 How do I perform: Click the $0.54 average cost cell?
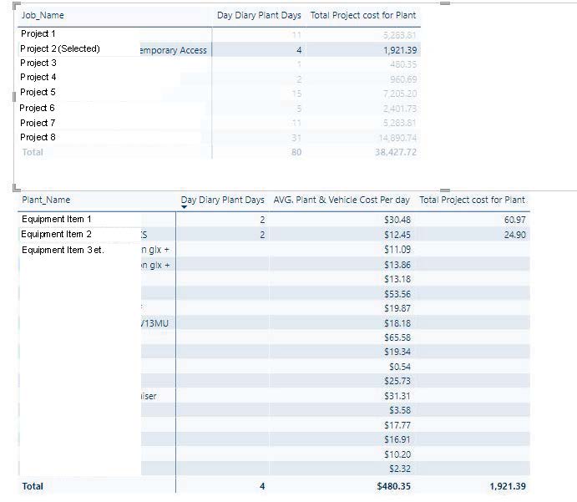400,367
